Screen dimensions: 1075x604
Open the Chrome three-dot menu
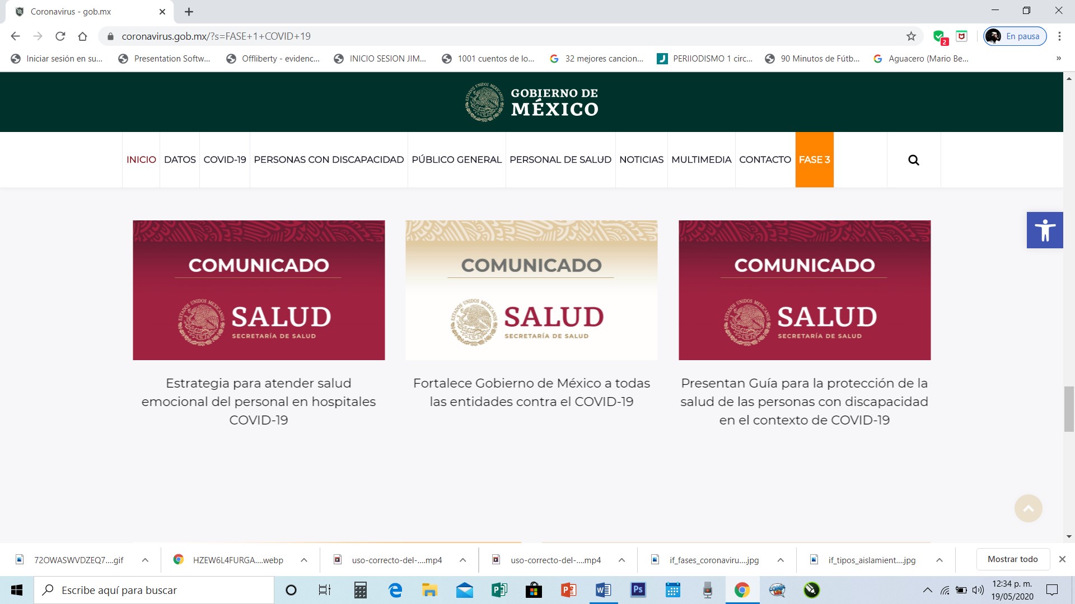click(1059, 36)
